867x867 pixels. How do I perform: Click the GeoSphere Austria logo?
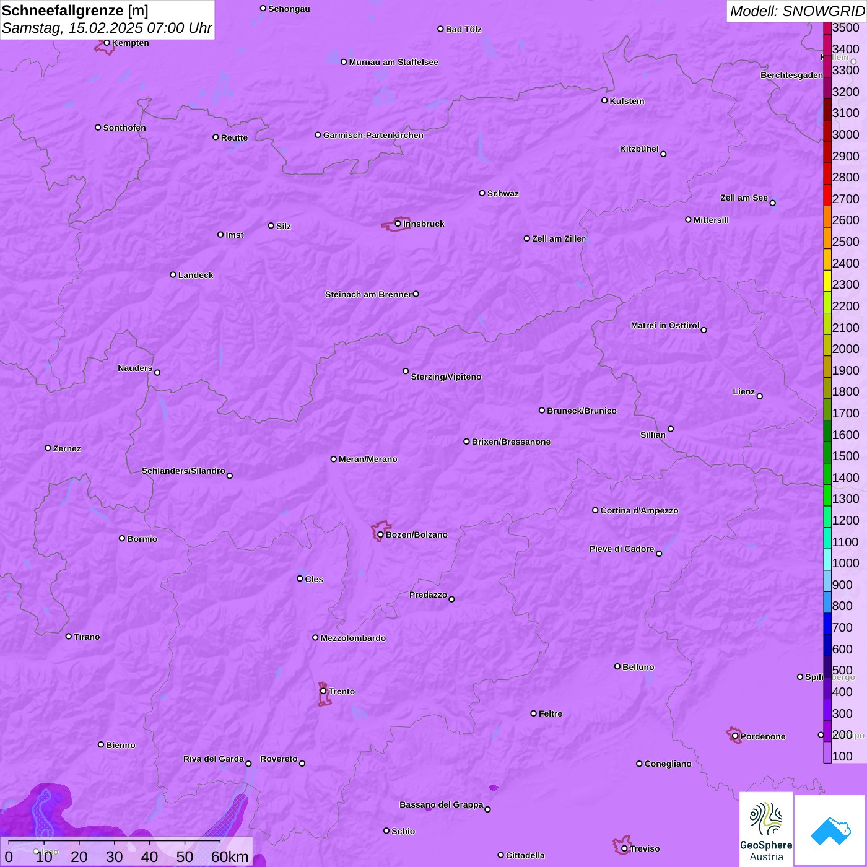[x=766, y=829]
